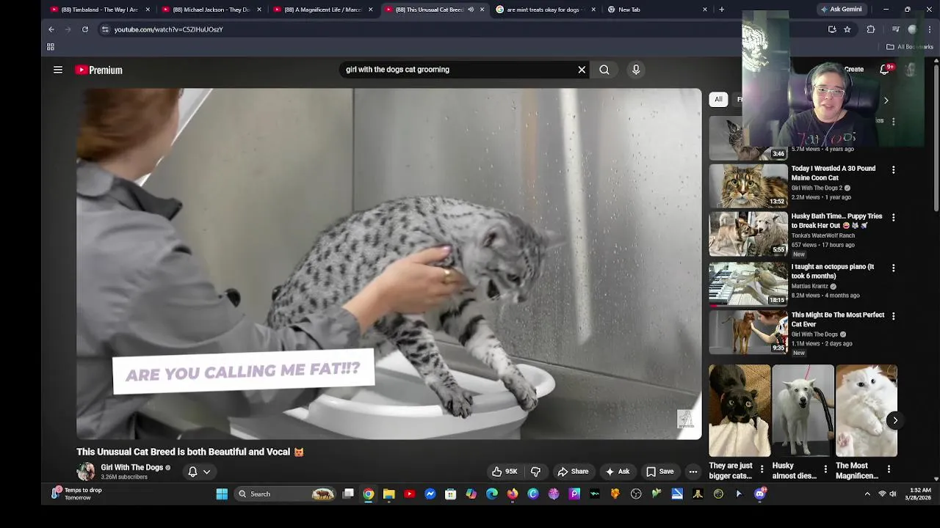Open File Explorer from the taskbar
Viewport: 940px width, 528px height.
click(389, 494)
